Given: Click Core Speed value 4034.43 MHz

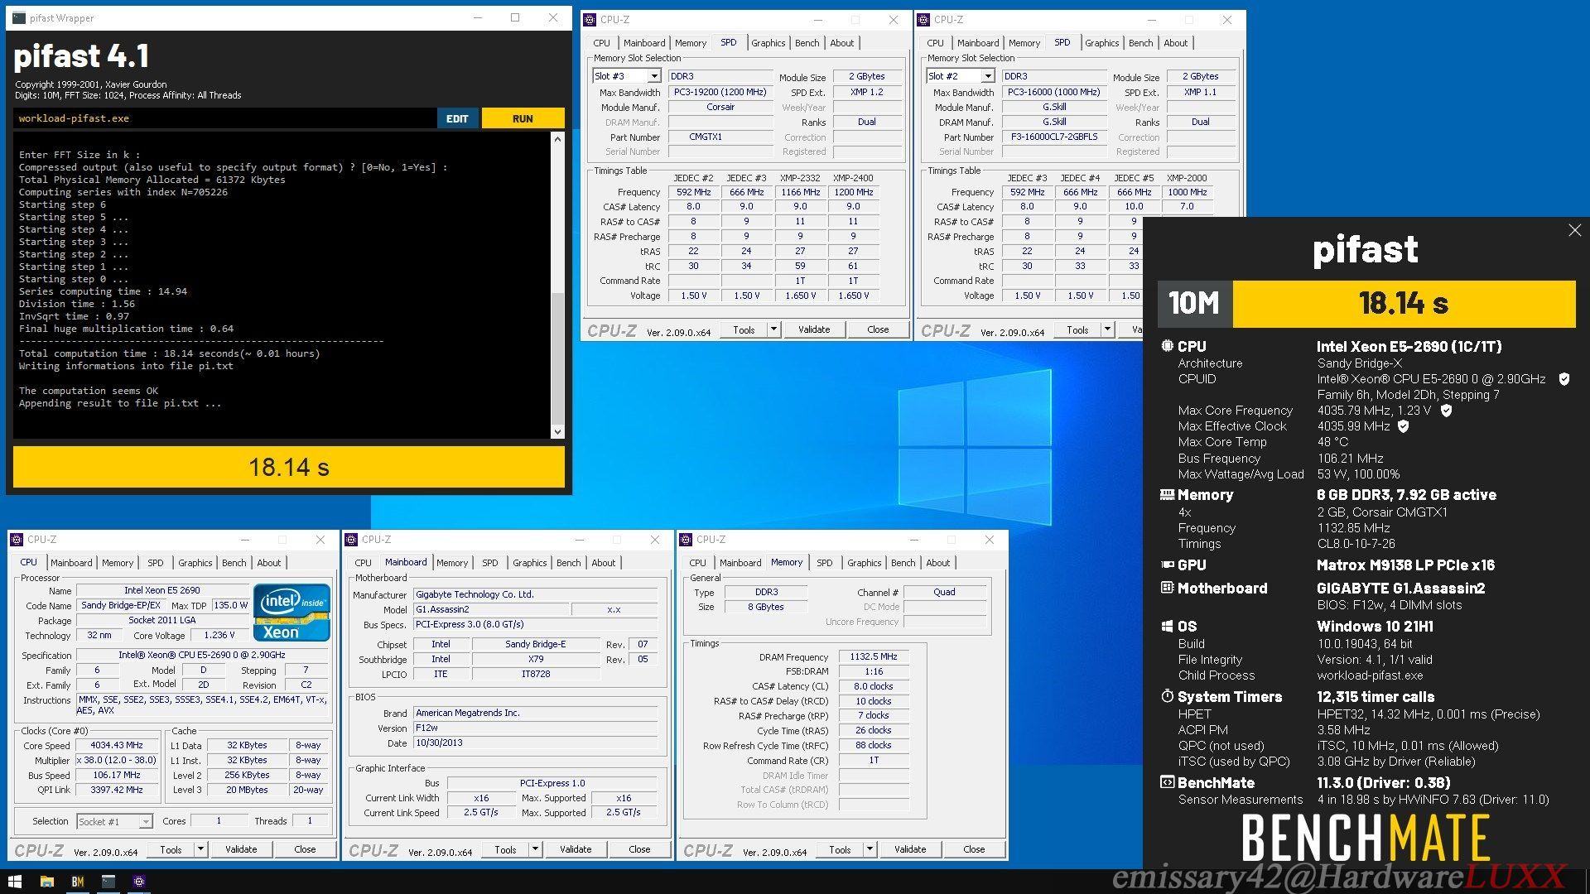Looking at the screenshot, I should (x=117, y=745).
